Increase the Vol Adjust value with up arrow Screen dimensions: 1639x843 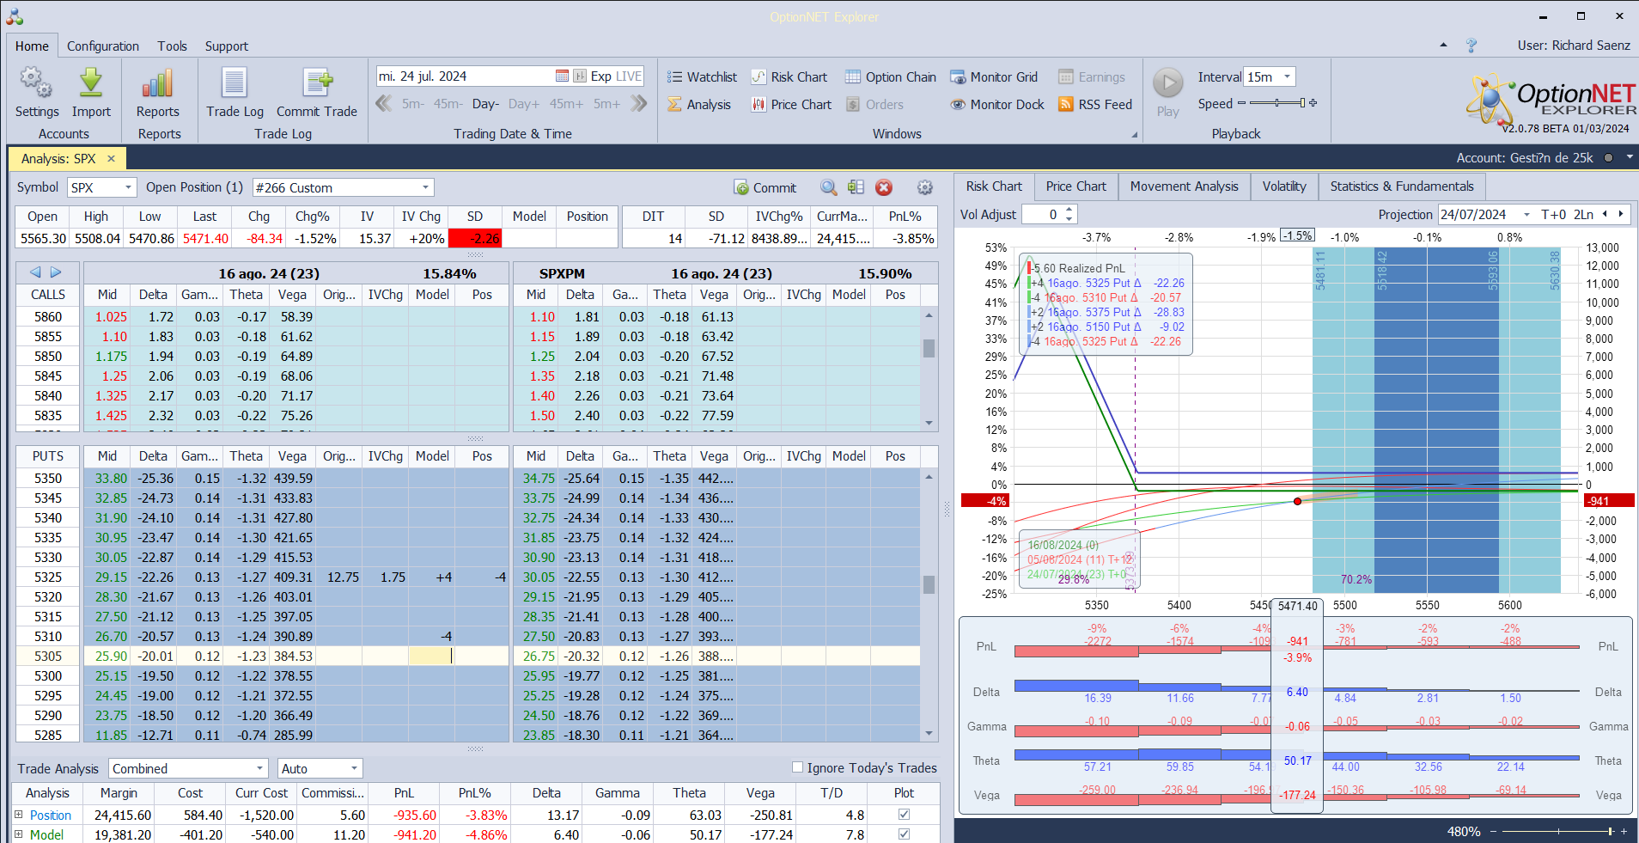tap(1069, 210)
